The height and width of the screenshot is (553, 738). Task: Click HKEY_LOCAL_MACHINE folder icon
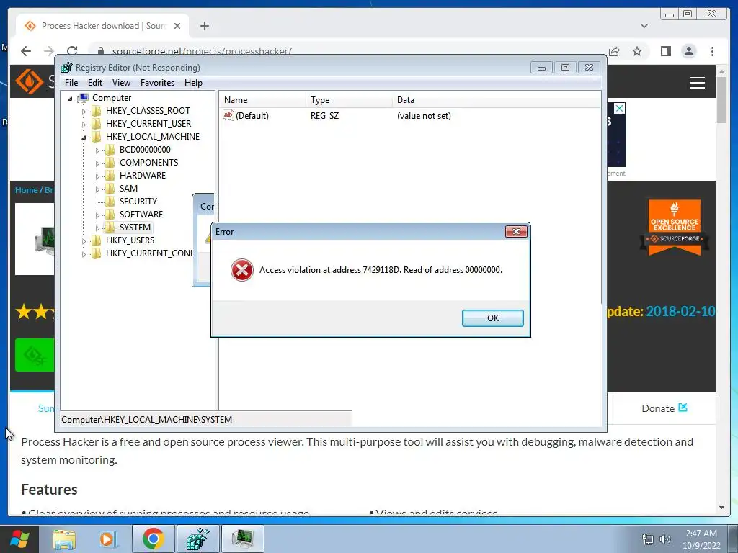point(96,136)
